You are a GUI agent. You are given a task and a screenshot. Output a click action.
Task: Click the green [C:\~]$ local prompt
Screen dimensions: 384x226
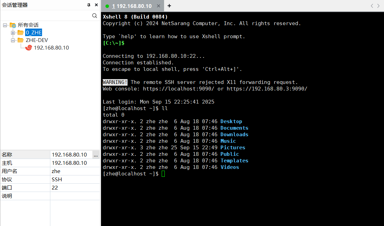point(114,43)
